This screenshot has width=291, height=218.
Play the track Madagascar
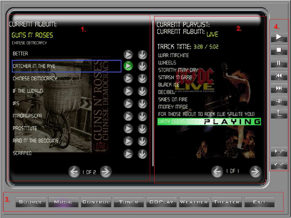pos(128,116)
